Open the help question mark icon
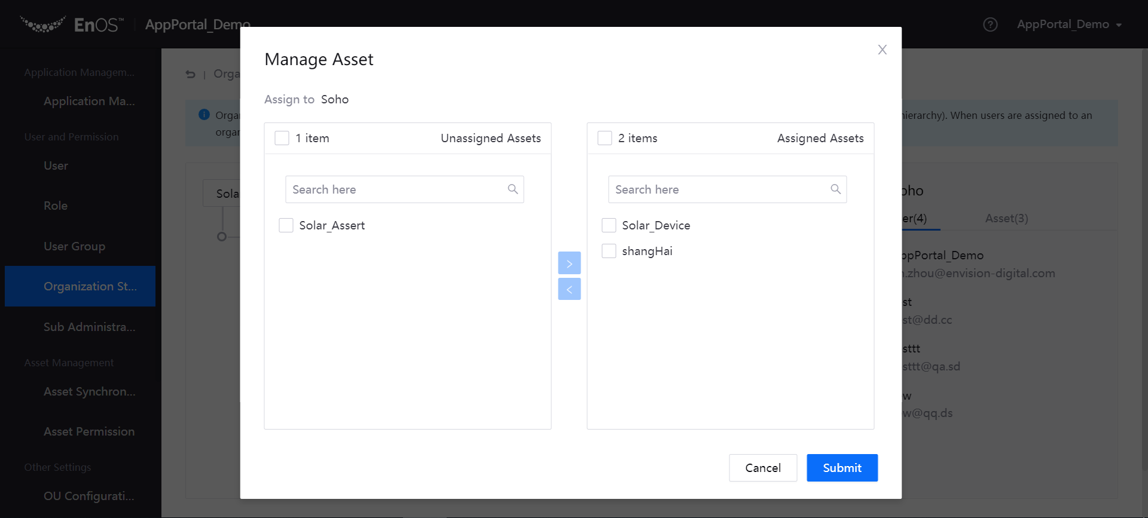Viewport: 1148px width, 518px height. [990, 24]
